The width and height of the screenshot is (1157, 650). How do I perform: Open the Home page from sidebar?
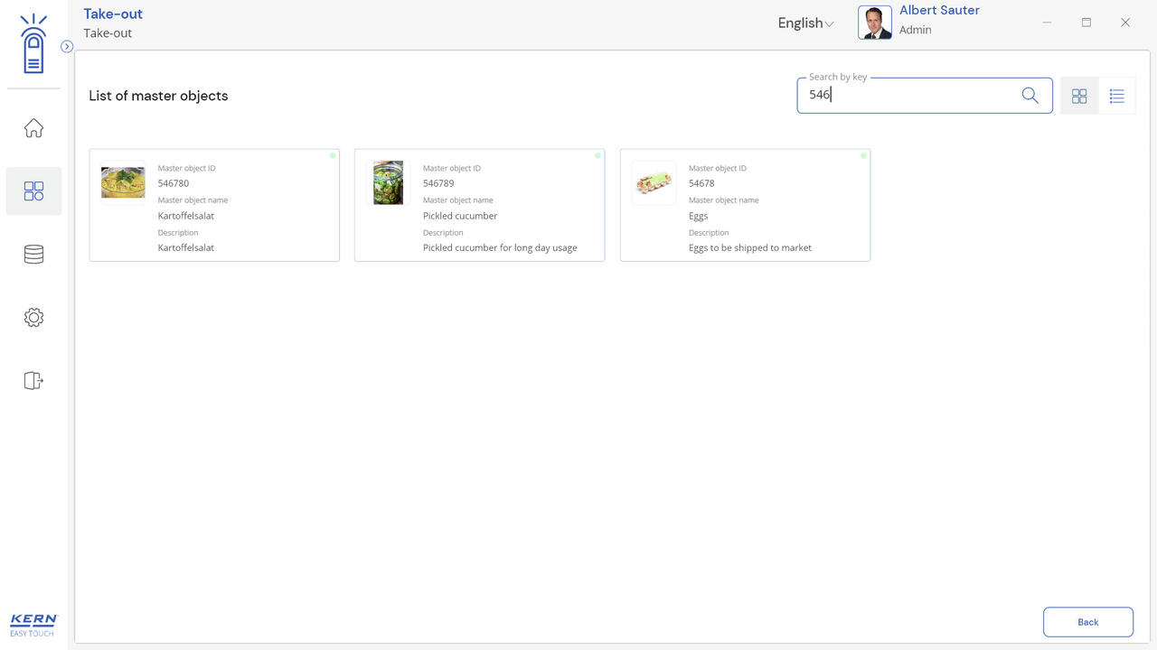(33, 128)
